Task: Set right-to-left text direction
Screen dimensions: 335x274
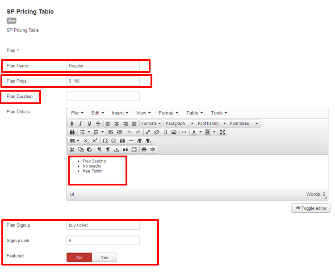Action: (x=148, y=141)
